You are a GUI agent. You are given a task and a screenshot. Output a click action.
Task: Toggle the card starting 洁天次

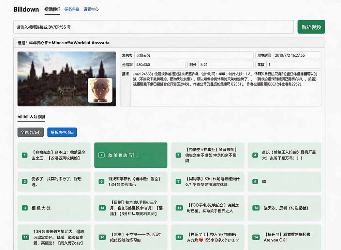[x=284, y=208]
